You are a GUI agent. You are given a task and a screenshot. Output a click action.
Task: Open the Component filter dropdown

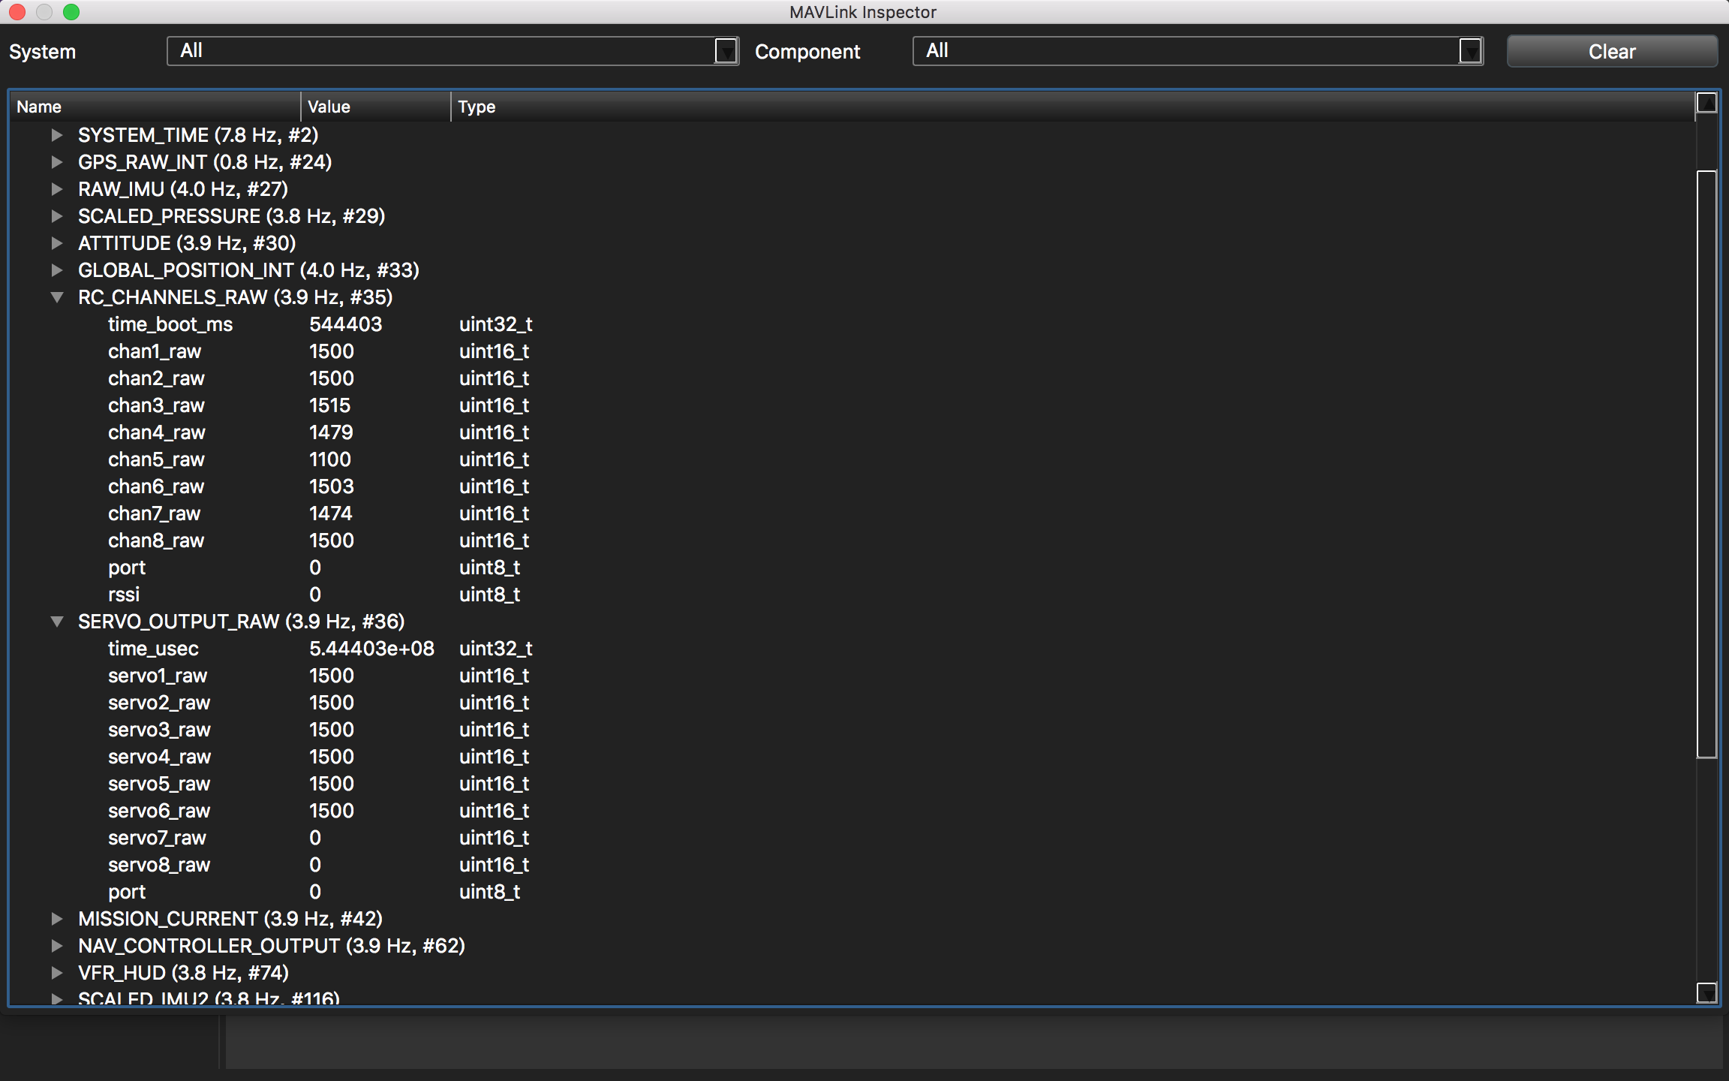tap(1198, 51)
